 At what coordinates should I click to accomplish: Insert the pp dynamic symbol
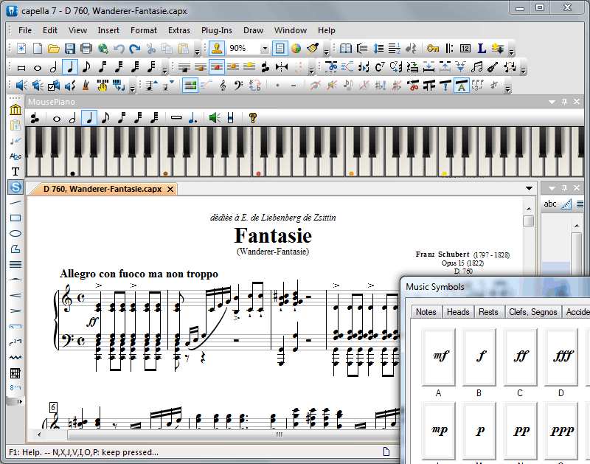pos(520,430)
